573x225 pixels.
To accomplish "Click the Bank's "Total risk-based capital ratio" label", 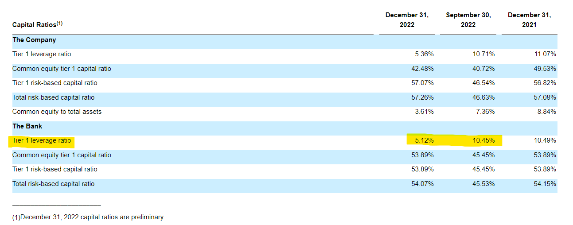I will click(x=53, y=184).
